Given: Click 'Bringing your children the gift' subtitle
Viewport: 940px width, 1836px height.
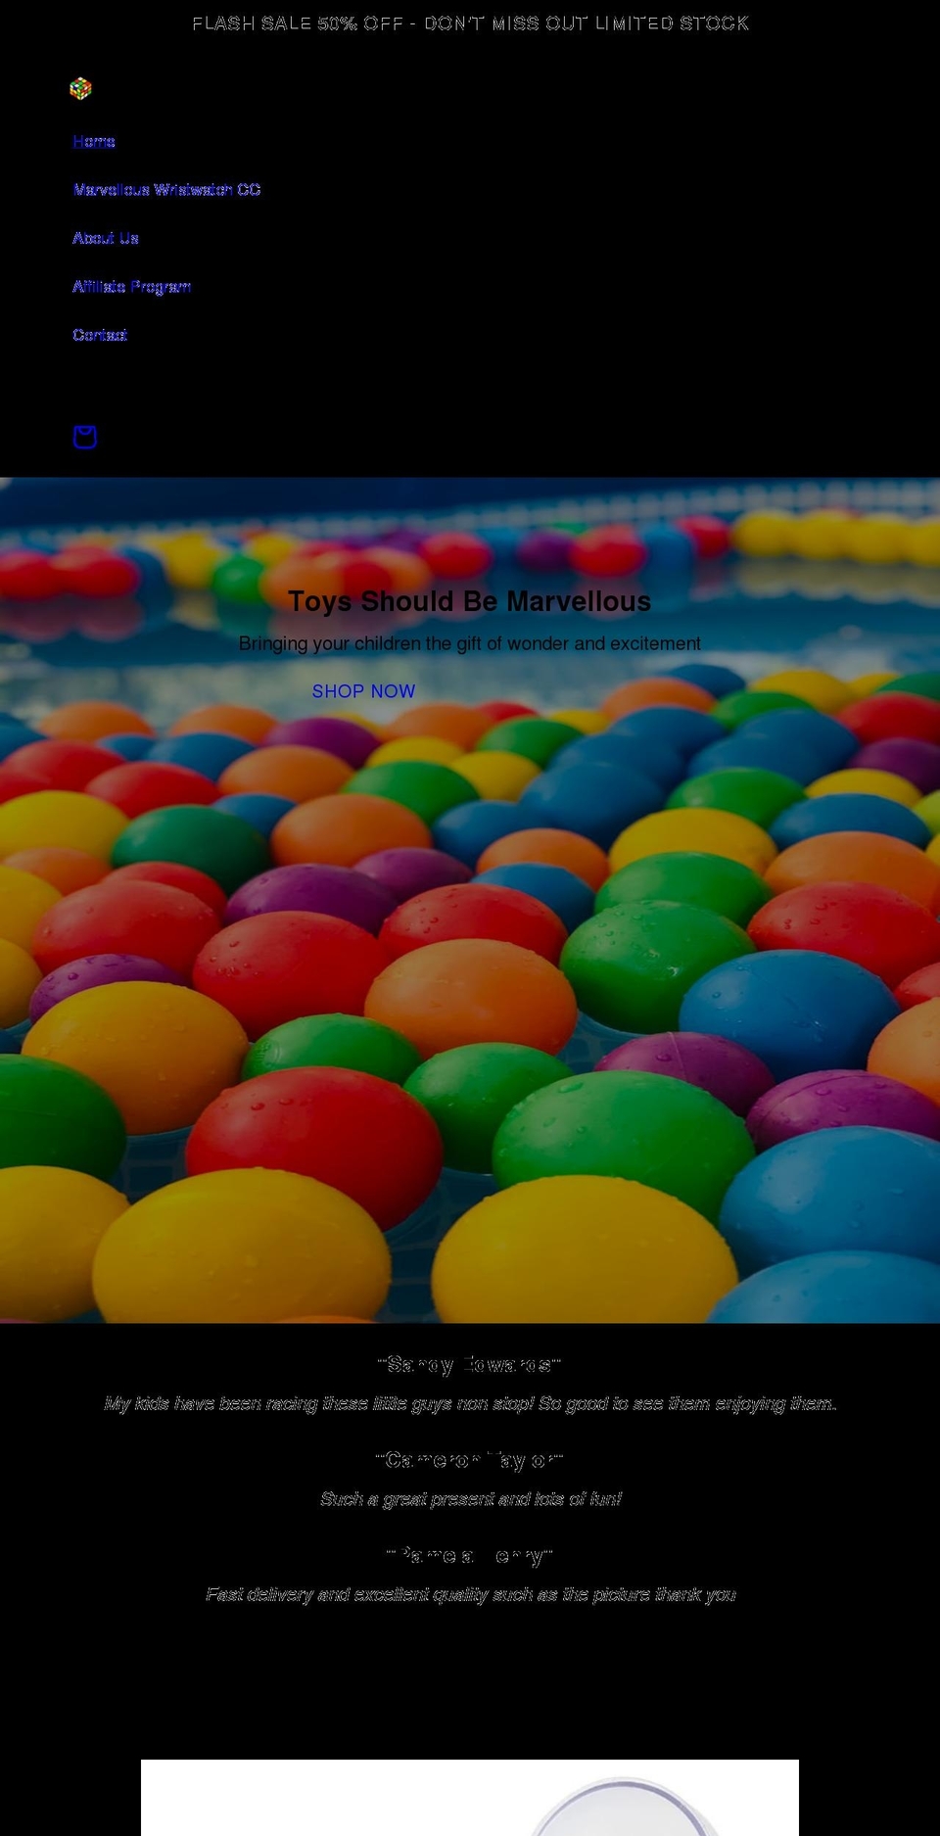Looking at the screenshot, I should (470, 643).
